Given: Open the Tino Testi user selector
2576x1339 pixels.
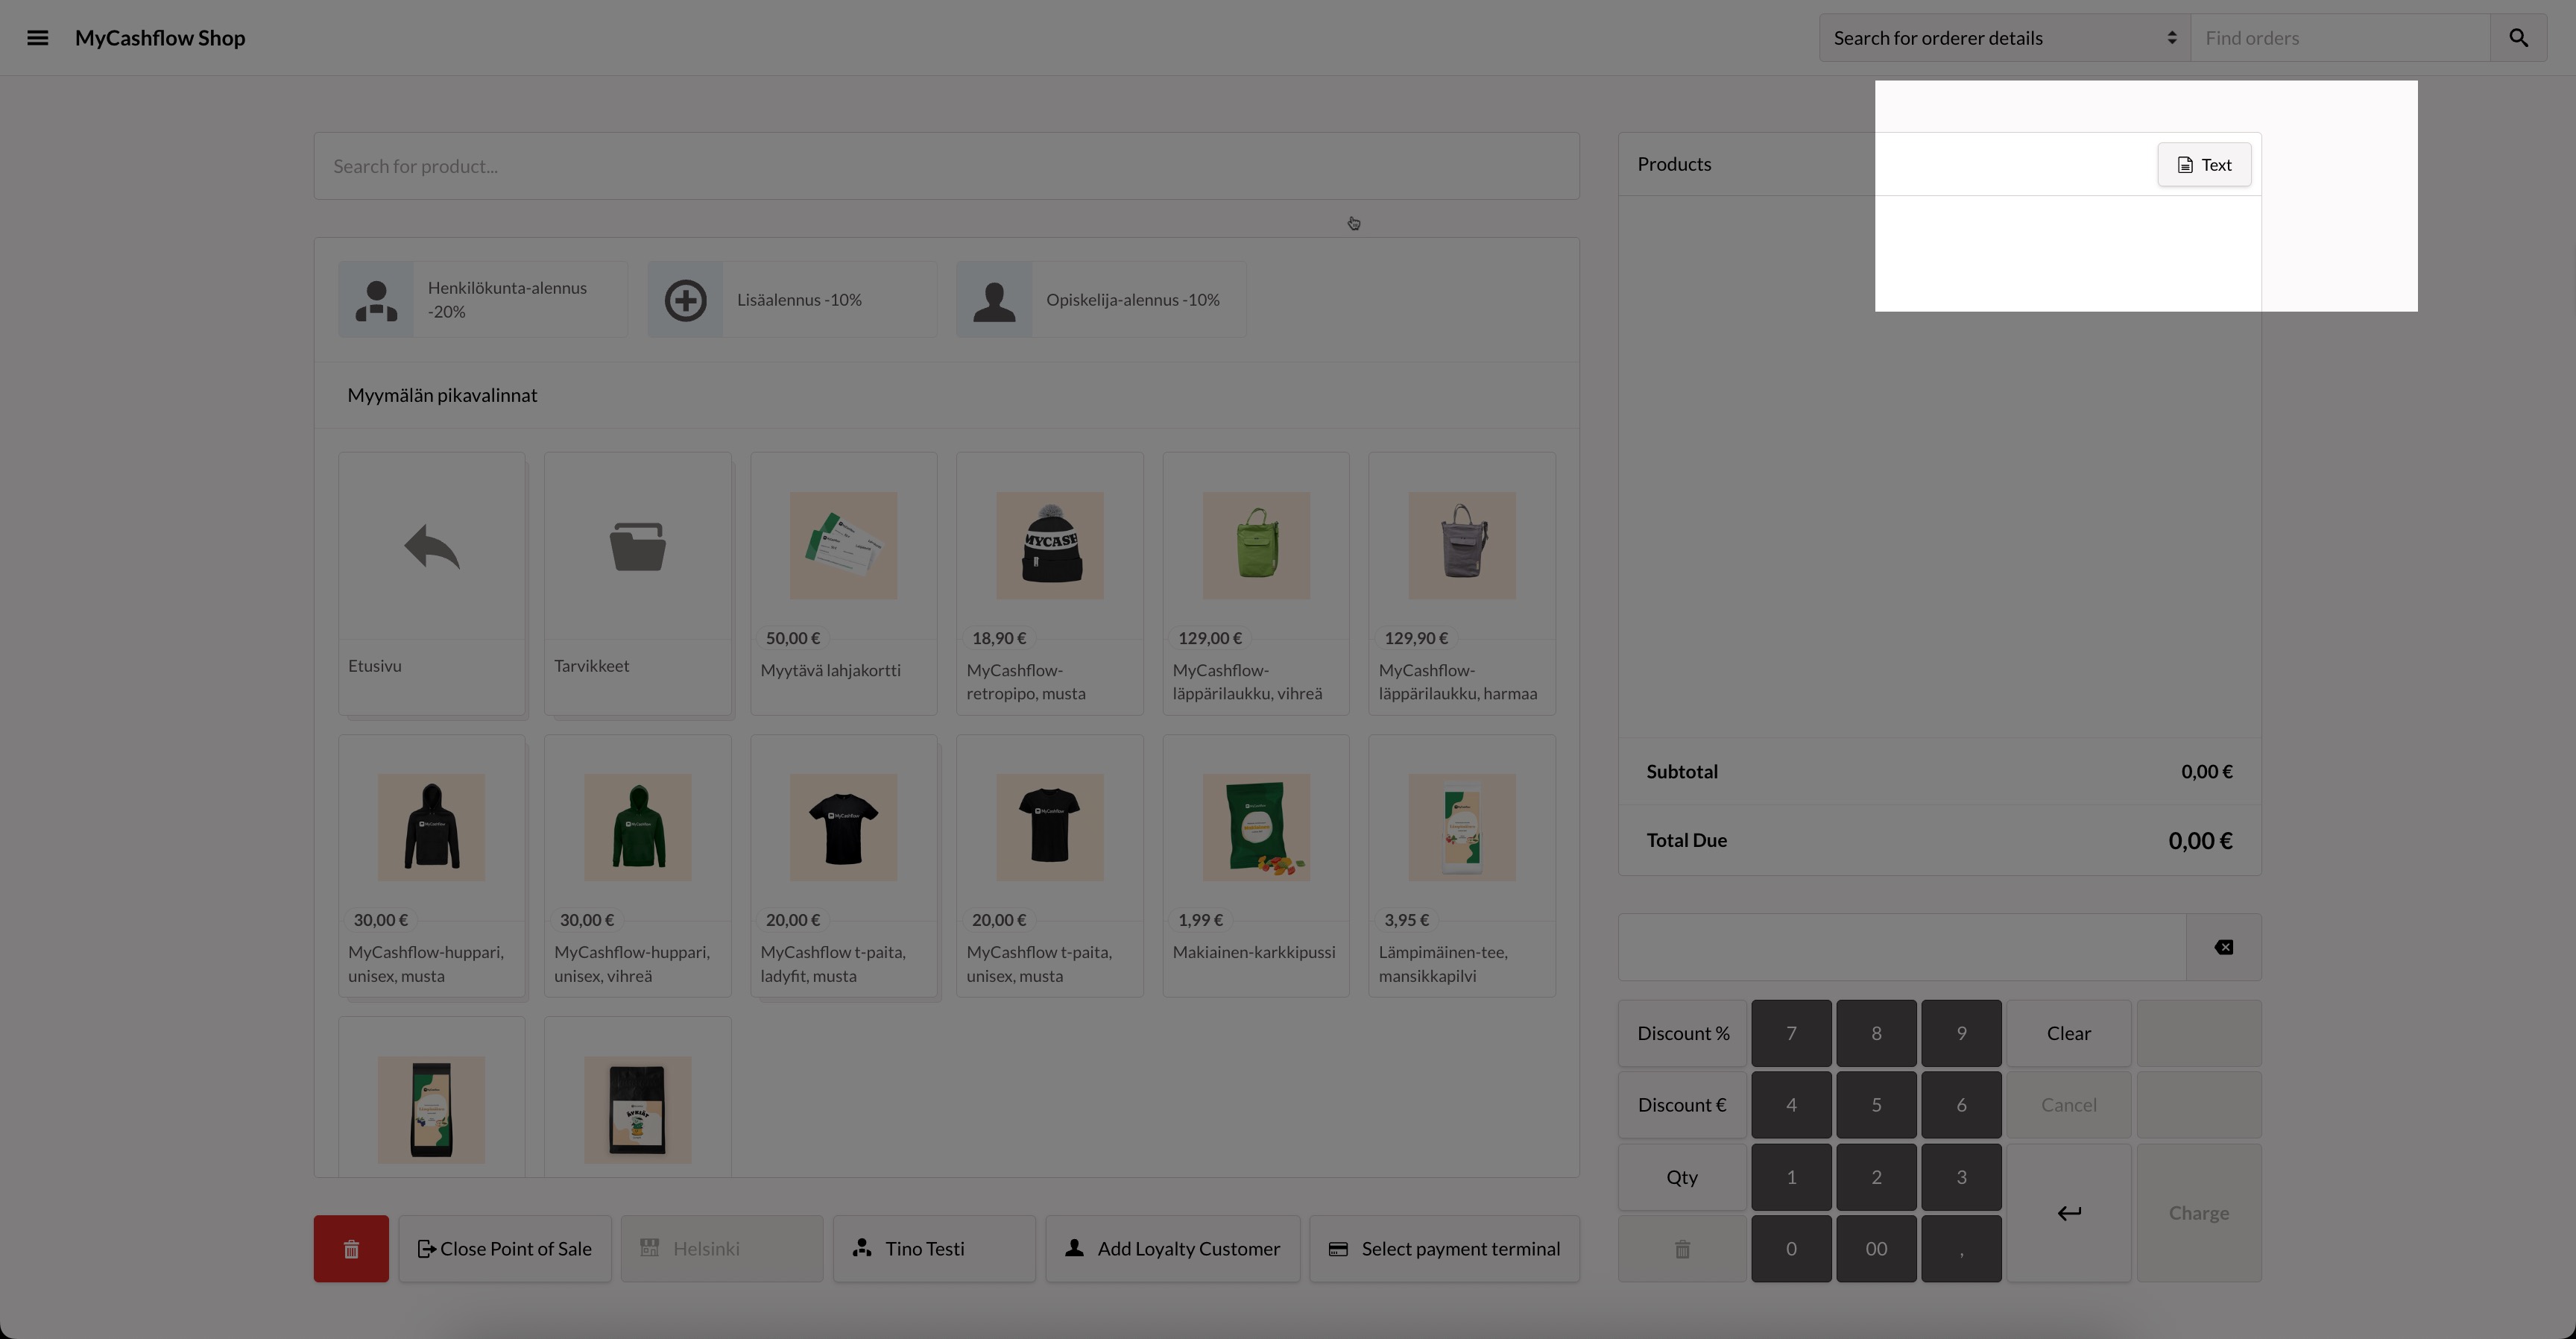Looking at the screenshot, I should coord(933,1249).
